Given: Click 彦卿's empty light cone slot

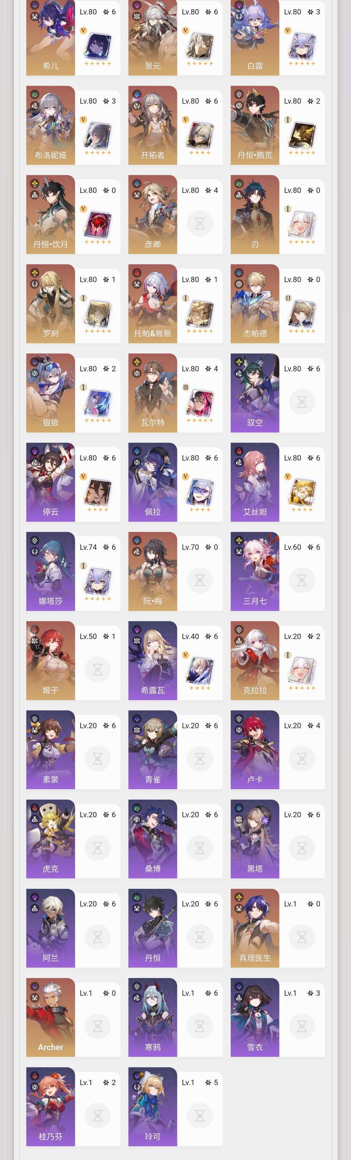Looking at the screenshot, I should [200, 224].
